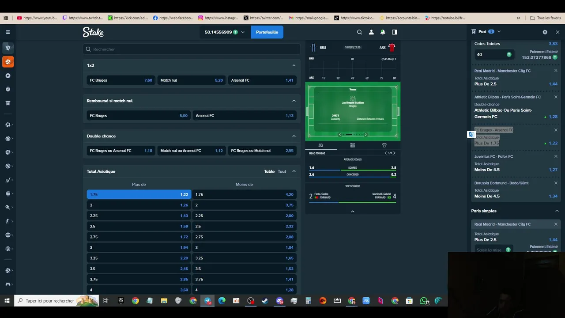Image resolution: width=565 pixels, height=318 pixels.
Task: Switch Total Asiatique to Tout view
Action: tap(282, 171)
